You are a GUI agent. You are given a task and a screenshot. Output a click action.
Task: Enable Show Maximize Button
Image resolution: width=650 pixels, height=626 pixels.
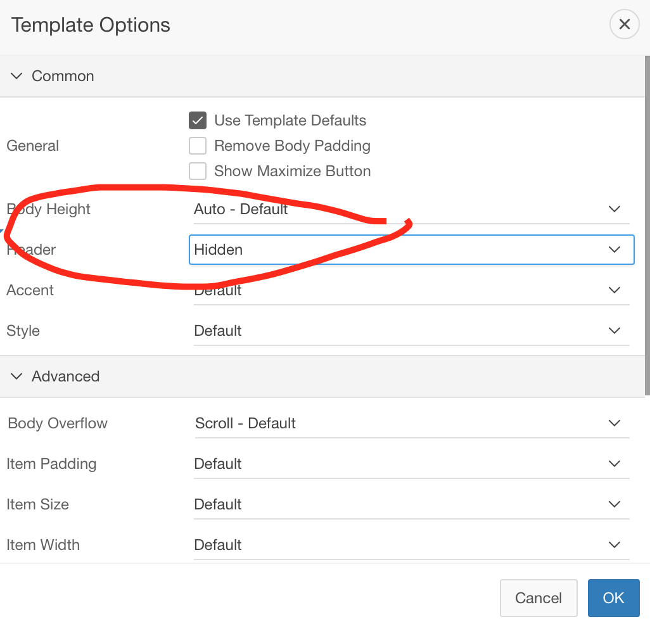[x=198, y=171]
